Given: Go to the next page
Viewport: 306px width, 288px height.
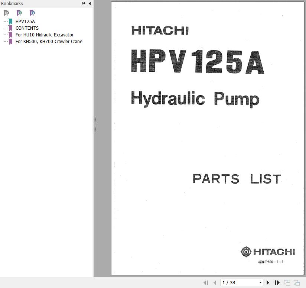Looking at the screenshot, I should [x=268, y=282].
